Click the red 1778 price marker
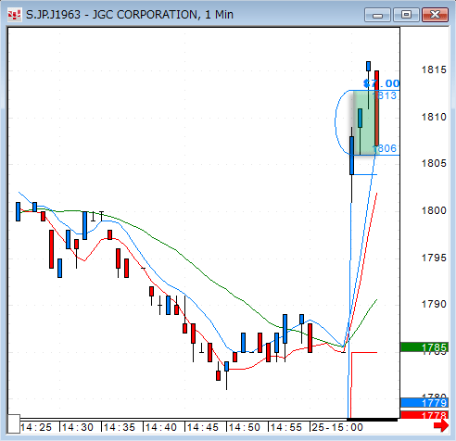Image resolution: width=456 pixels, height=441 pixels. (x=424, y=415)
